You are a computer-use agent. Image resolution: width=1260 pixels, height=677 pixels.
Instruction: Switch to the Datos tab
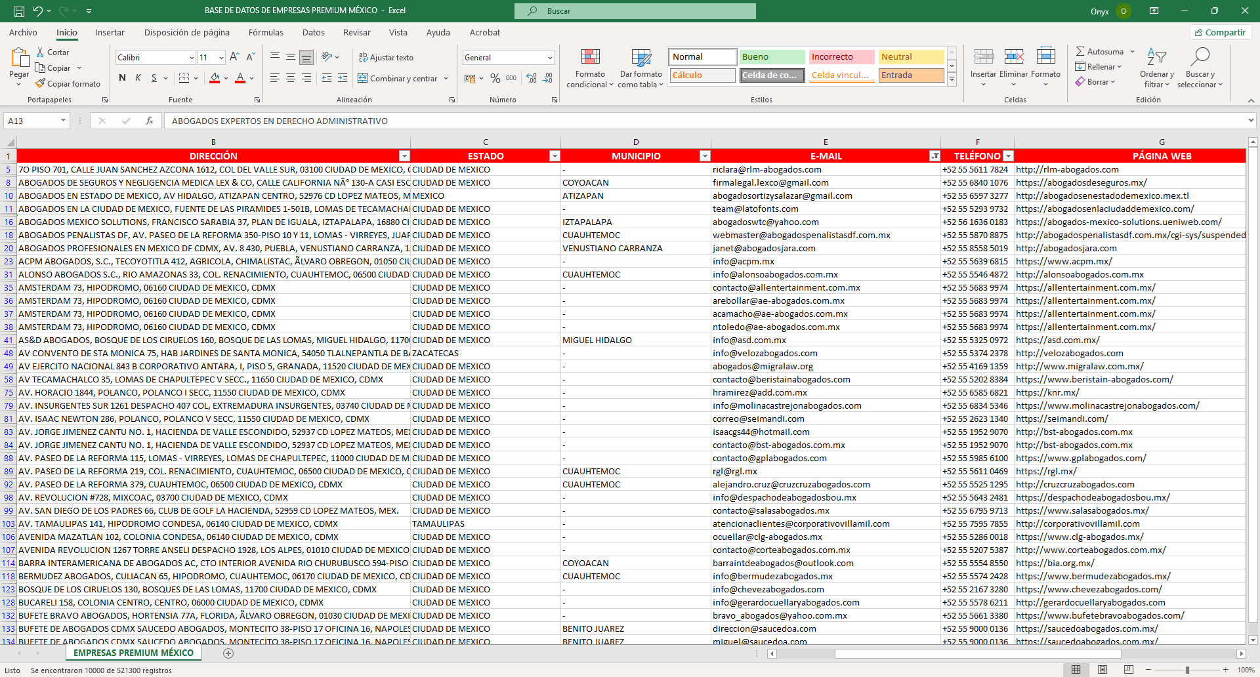313,32
